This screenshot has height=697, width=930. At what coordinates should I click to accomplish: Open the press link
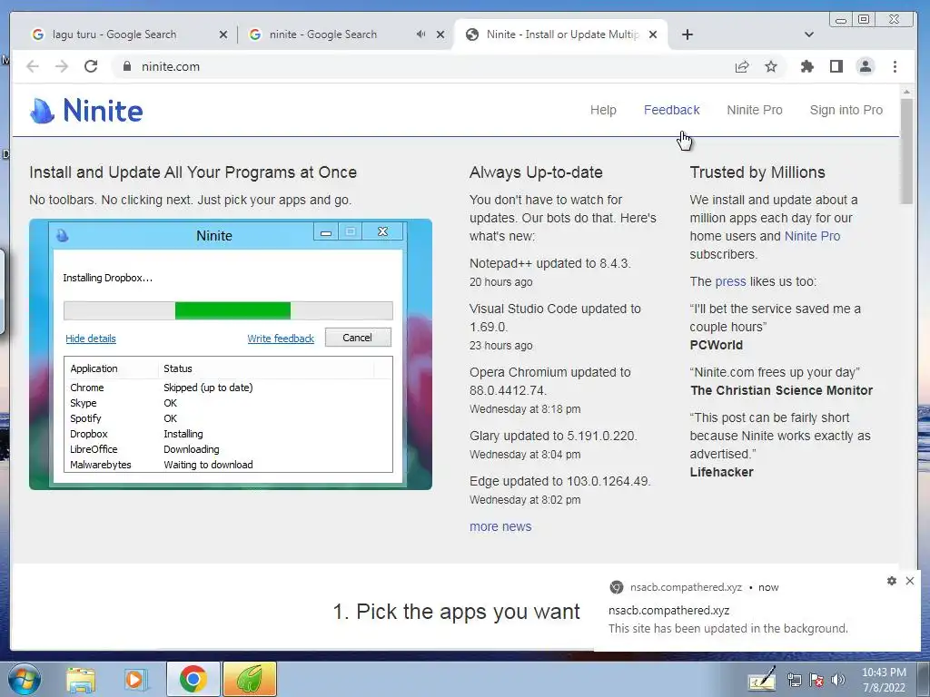tap(730, 281)
